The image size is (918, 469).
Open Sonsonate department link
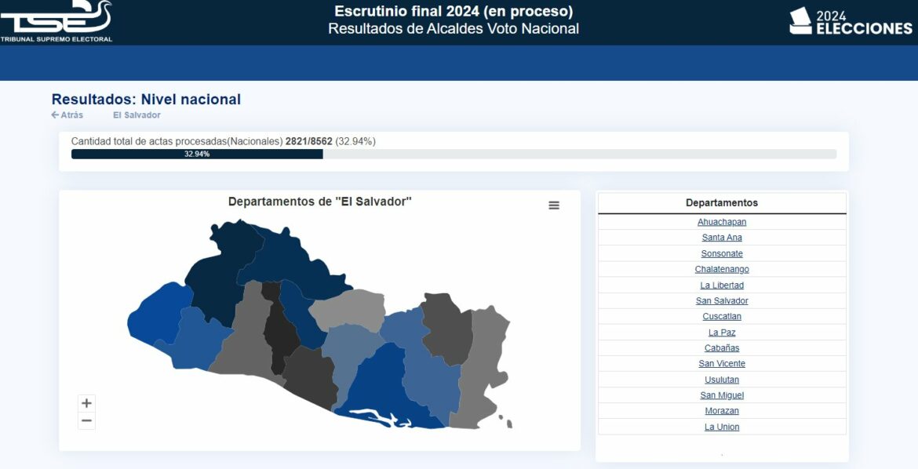722,253
